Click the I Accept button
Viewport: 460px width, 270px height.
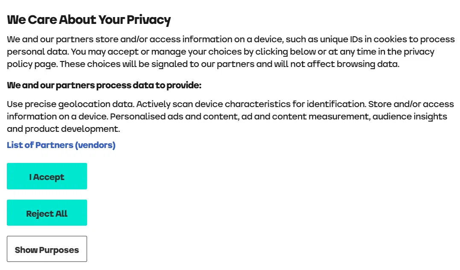(x=47, y=176)
